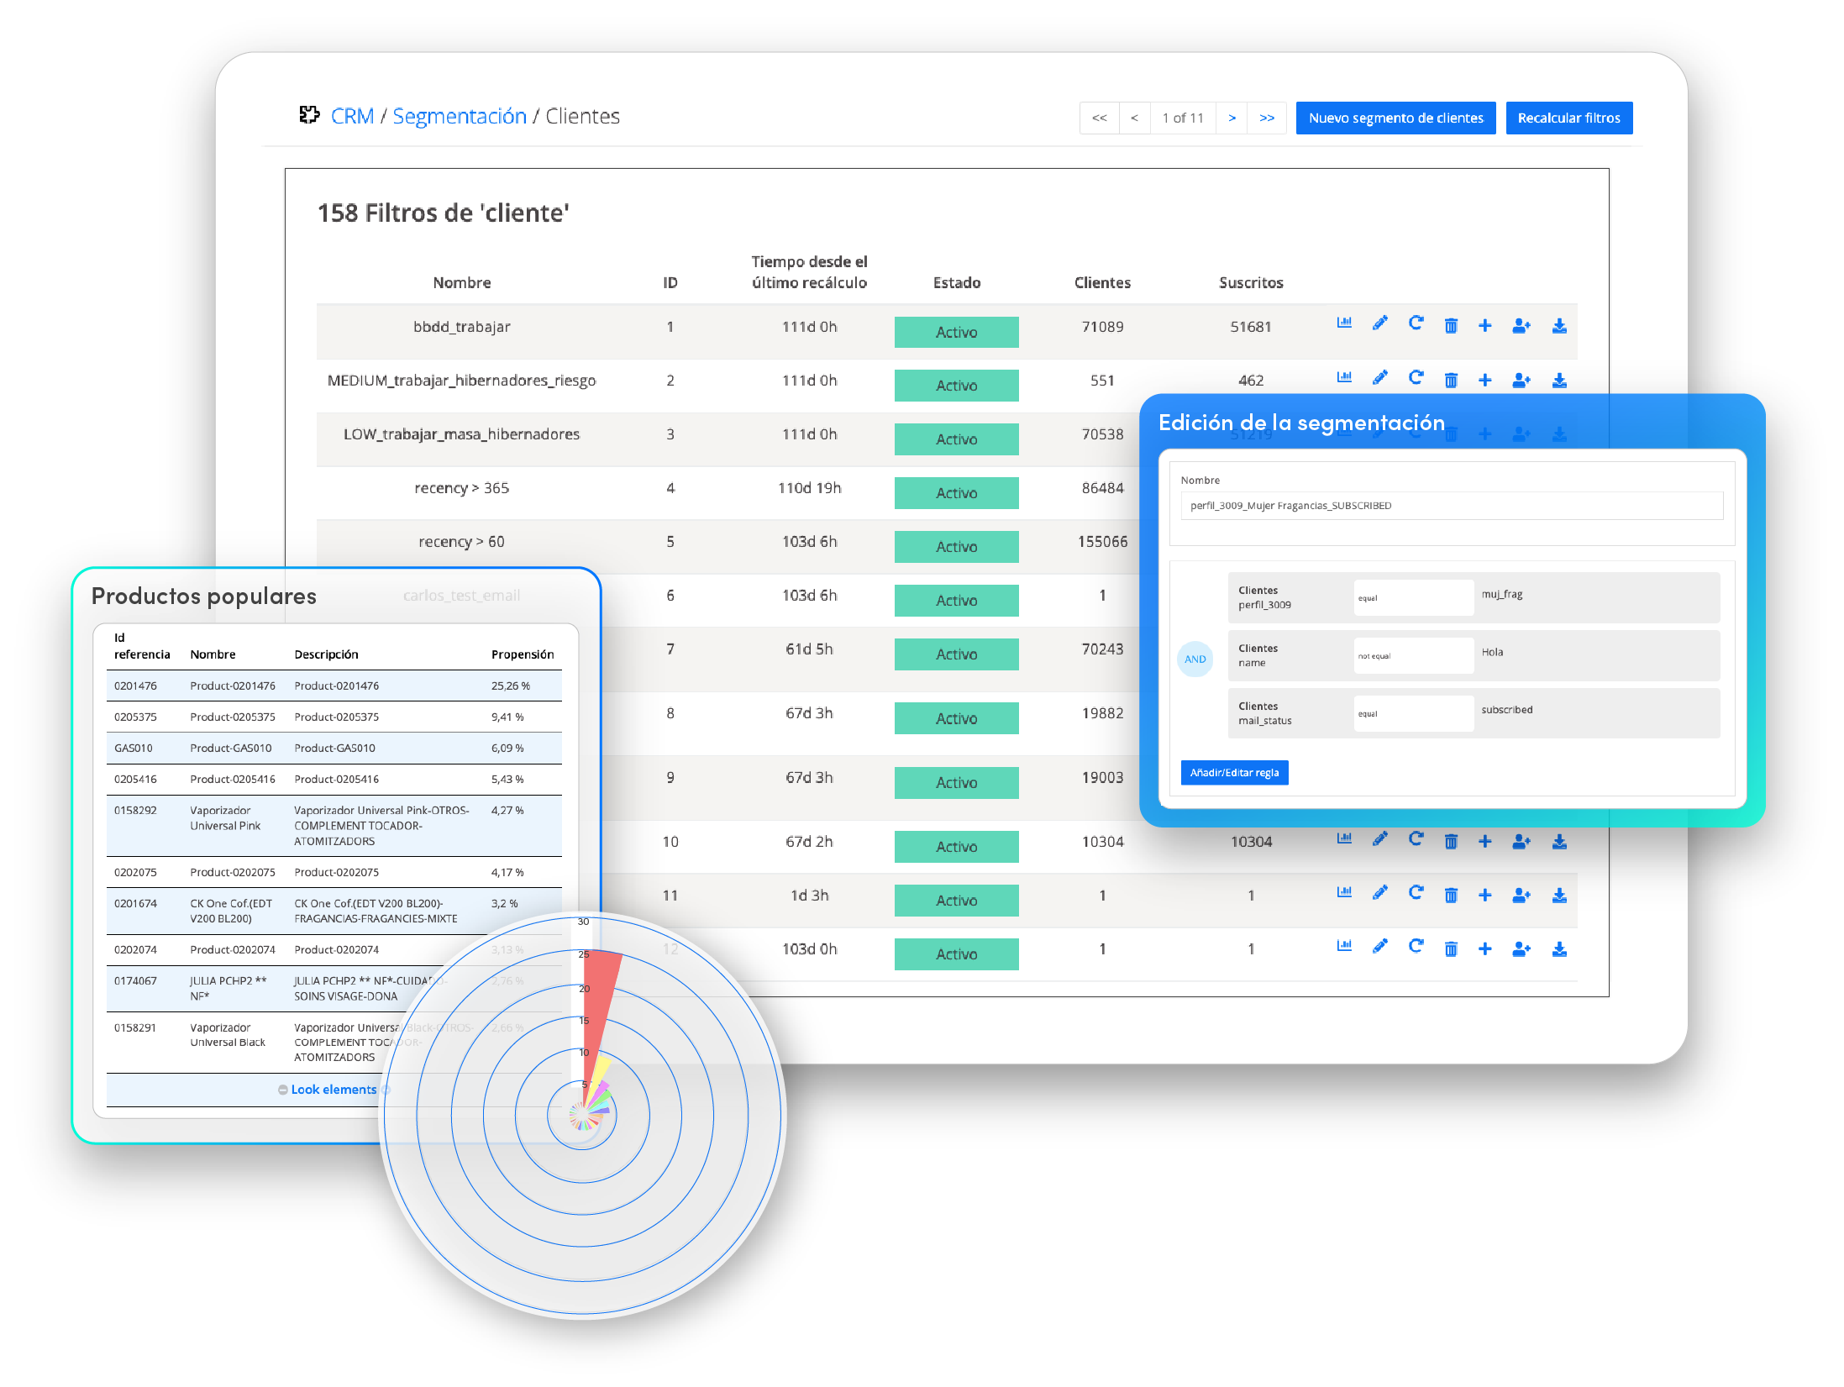Open equal operator dropdown for perfil_3009 rule
1844x1387 pixels.
point(1413,597)
